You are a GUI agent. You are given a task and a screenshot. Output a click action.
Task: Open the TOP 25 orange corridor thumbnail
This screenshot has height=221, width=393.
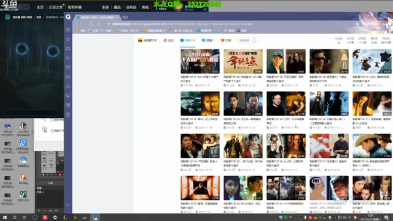coord(200,188)
